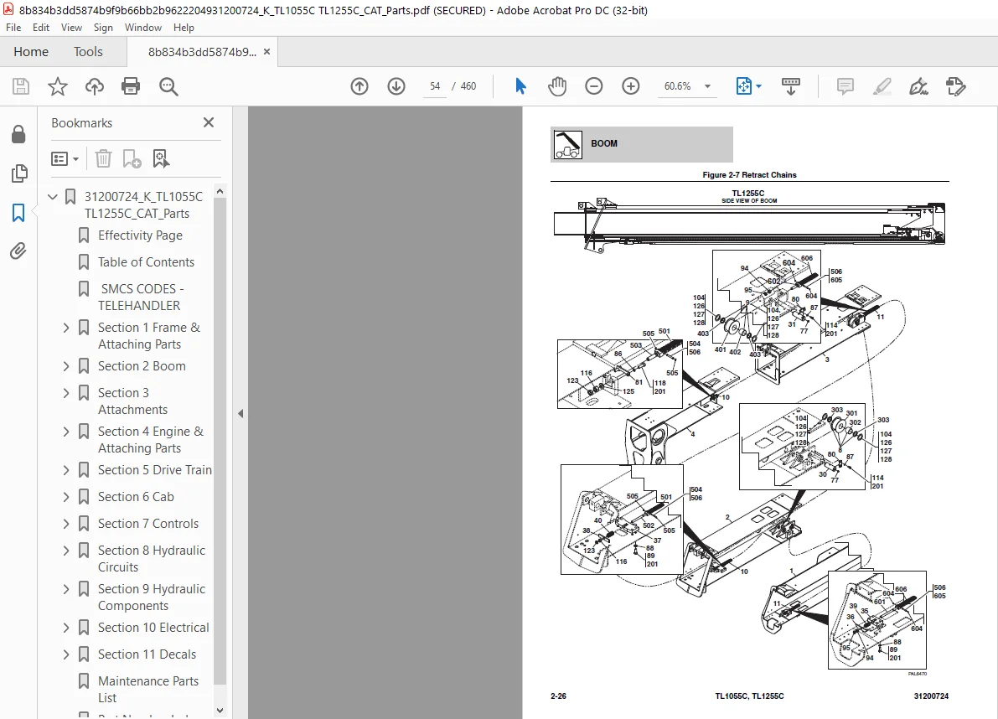
Task: Go to previous page arrow
Action: coord(359,86)
